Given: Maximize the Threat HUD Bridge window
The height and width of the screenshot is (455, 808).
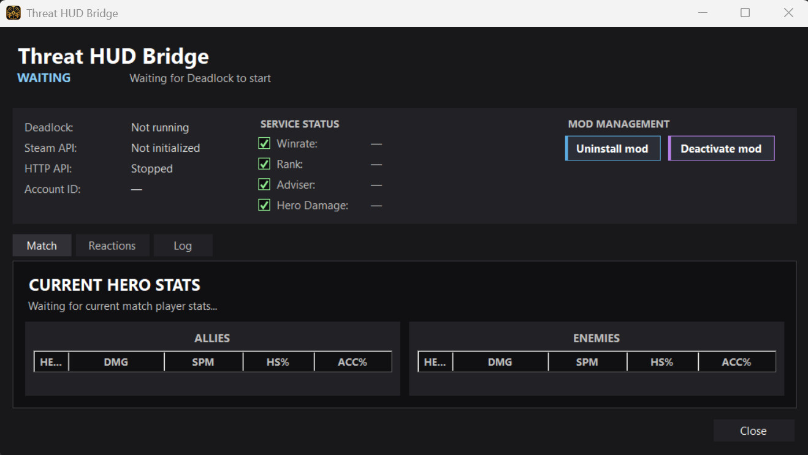Looking at the screenshot, I should pos(745,13).
